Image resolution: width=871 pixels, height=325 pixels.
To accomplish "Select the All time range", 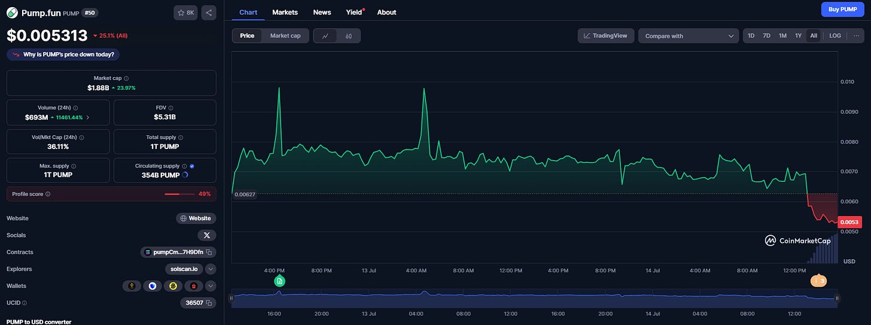I will pos(814,36).
